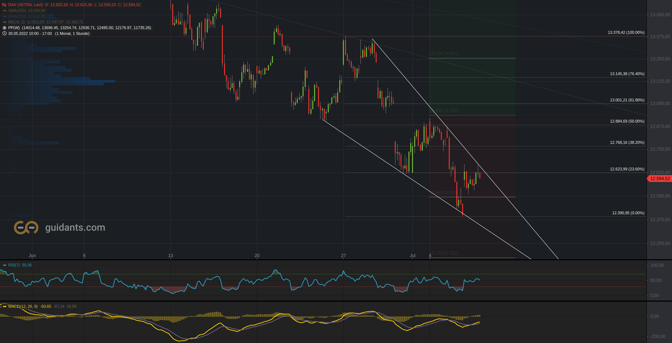Click the MACD axis label -200,00
672x343 pixels.
pos(658,337)
